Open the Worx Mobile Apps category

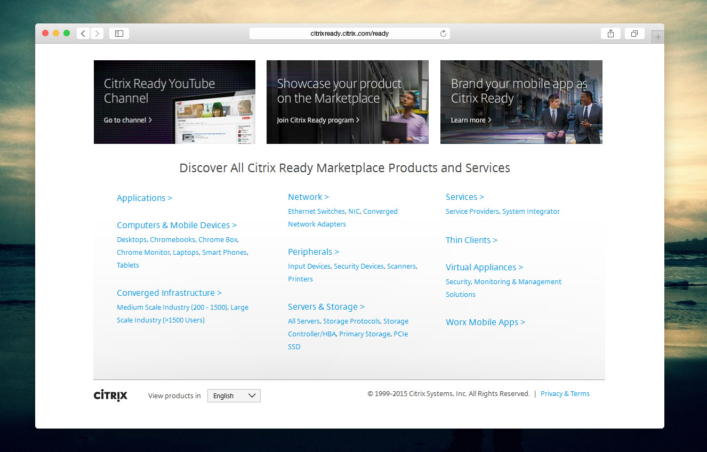pos(485,322)
